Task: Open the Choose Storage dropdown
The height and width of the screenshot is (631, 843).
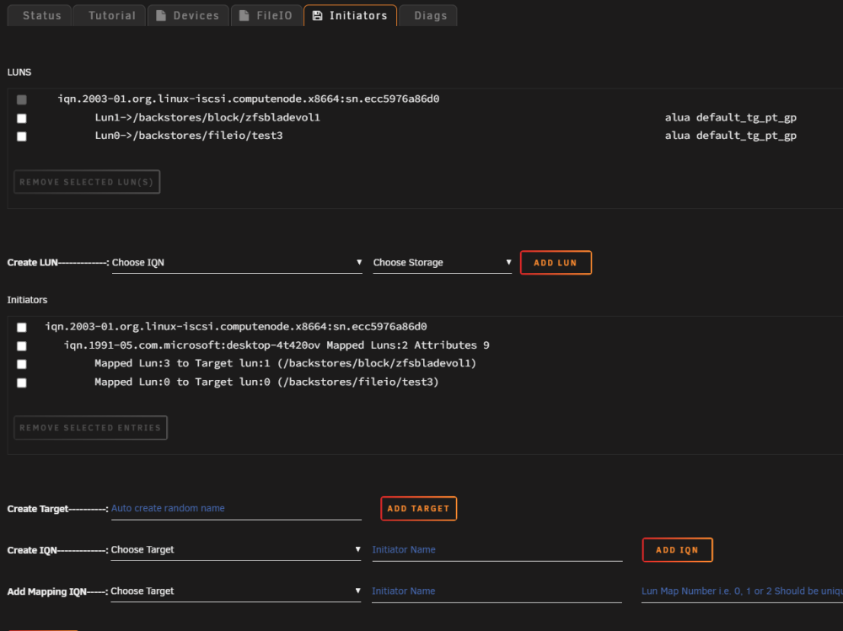Action: coord(442,263)
